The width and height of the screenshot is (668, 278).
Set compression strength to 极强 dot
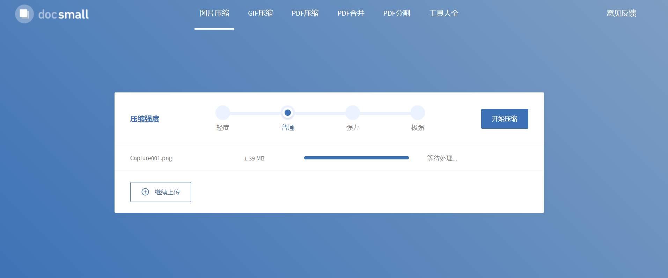click(418, 113)
